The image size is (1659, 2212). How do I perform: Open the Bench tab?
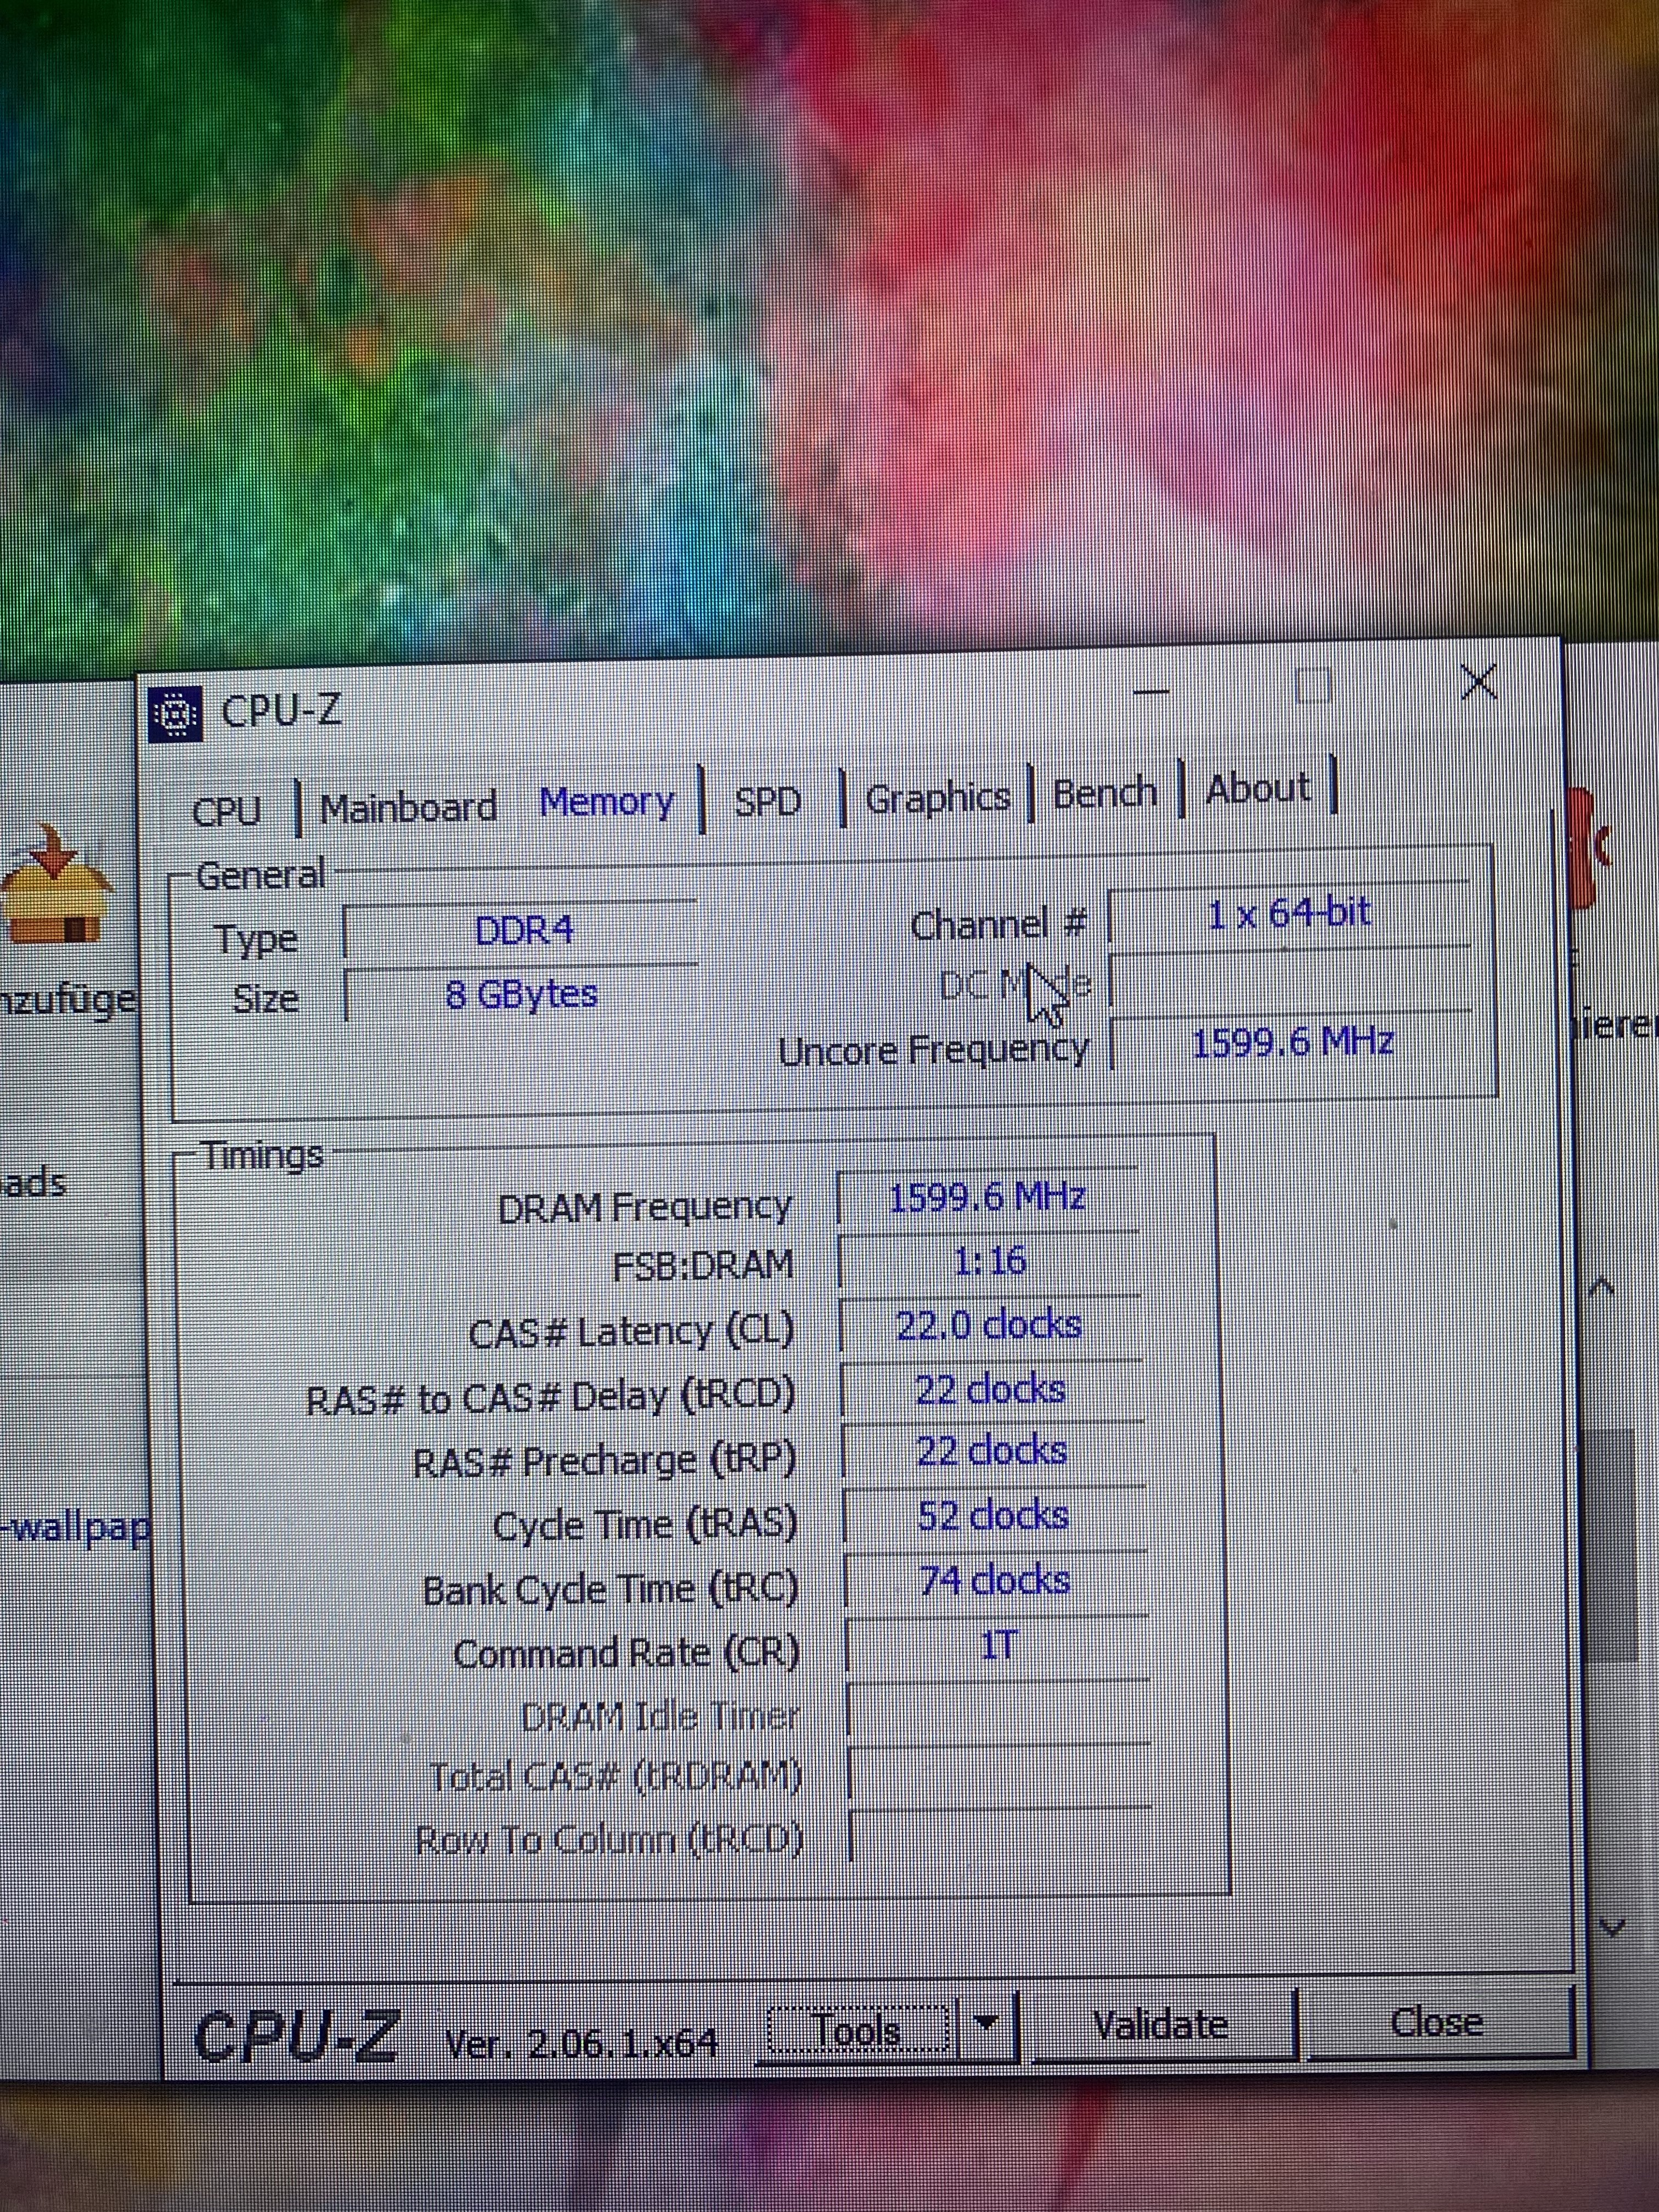(1104, 793)
